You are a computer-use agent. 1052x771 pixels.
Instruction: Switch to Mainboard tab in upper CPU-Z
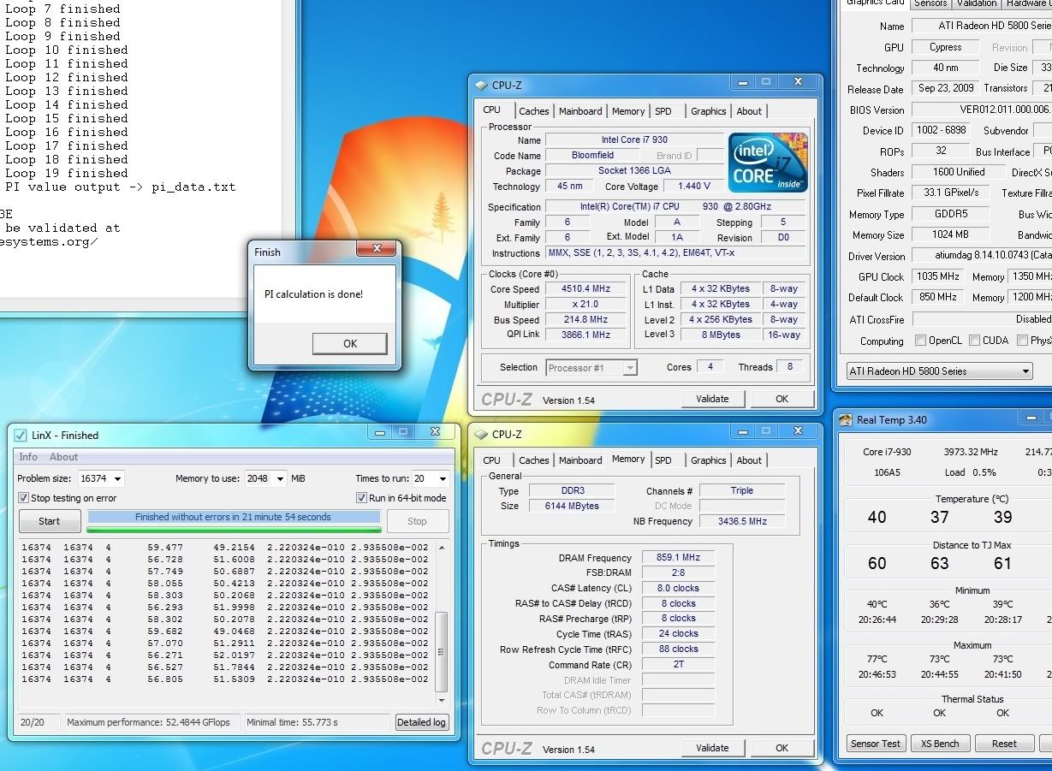[579, 111]
